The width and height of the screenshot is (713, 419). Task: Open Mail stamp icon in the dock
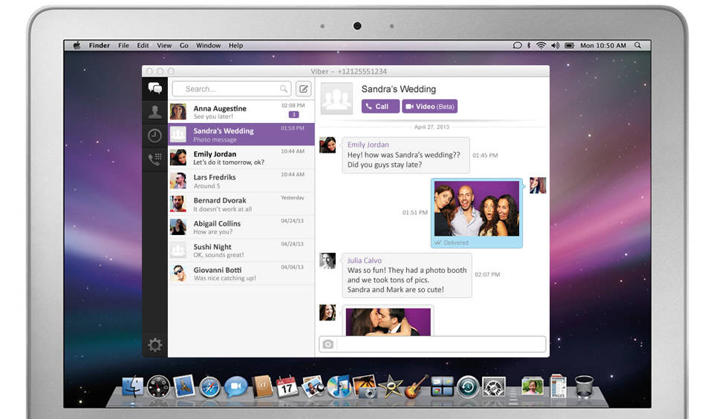[184, 386]
